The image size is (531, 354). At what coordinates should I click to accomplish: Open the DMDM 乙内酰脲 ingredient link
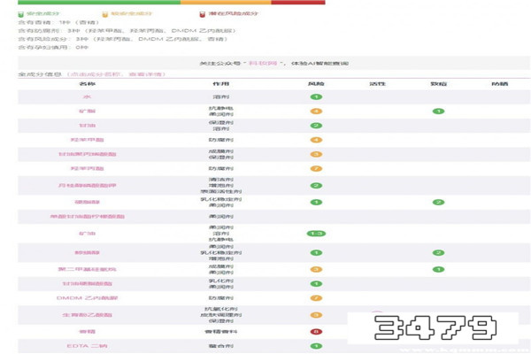[87, 298]
